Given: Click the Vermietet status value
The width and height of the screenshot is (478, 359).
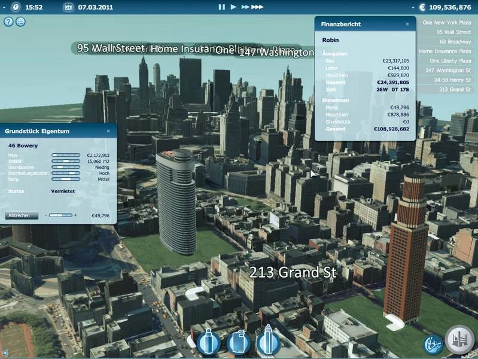Looking at the screenshot, I should pyautogui.click(x=63, y=191).
